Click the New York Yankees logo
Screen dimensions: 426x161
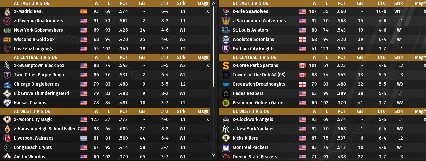point(226,129)
